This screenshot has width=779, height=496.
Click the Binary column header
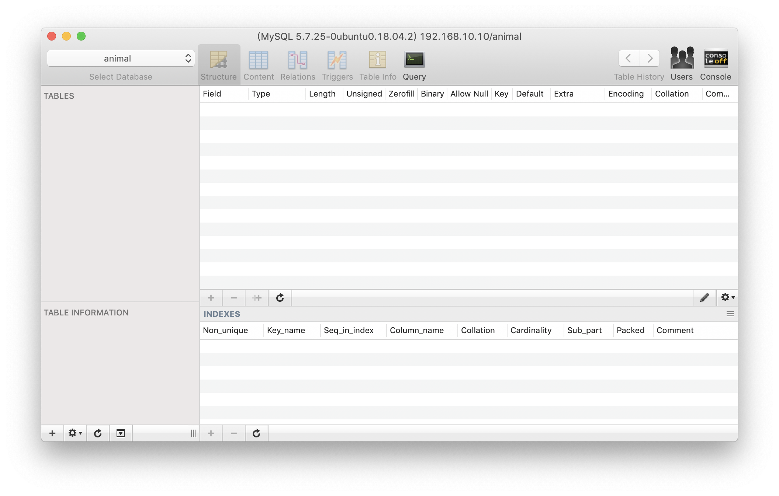click(432, 94)
